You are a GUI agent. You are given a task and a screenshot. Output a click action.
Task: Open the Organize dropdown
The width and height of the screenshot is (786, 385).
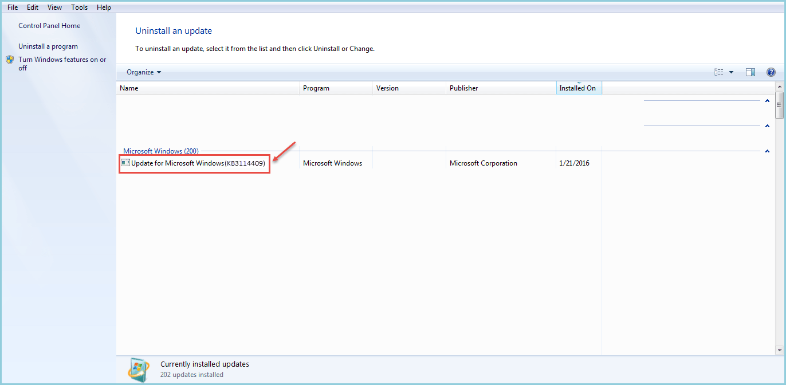point(144,72)
